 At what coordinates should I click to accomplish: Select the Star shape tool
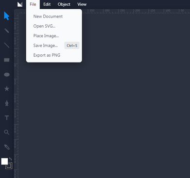tap(7, 89)
